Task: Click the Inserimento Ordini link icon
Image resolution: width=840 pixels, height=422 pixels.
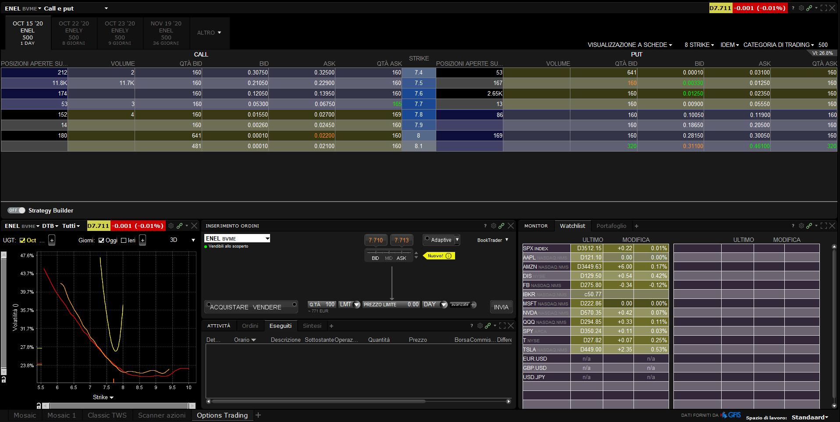Action: [502, 226]
